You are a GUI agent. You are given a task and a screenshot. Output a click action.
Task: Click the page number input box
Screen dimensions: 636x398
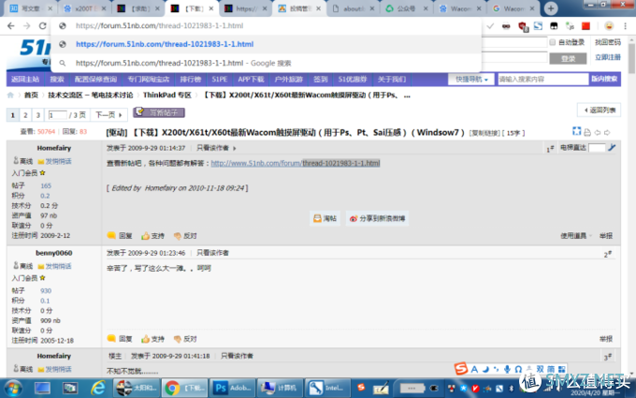tap(57, 115)
